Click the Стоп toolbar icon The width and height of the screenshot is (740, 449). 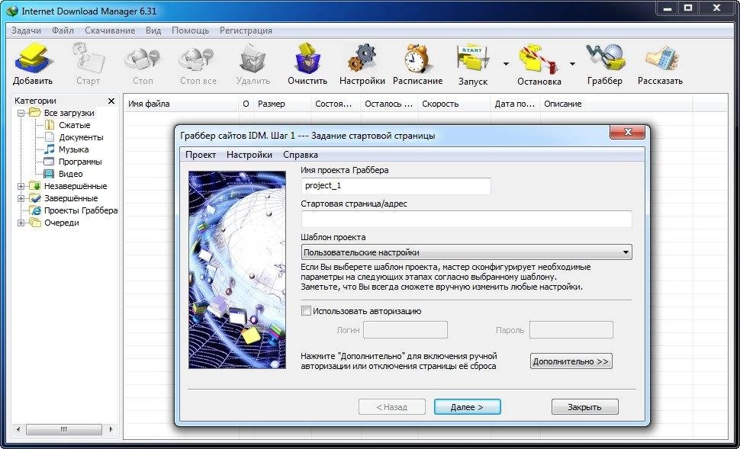point(143,59)
